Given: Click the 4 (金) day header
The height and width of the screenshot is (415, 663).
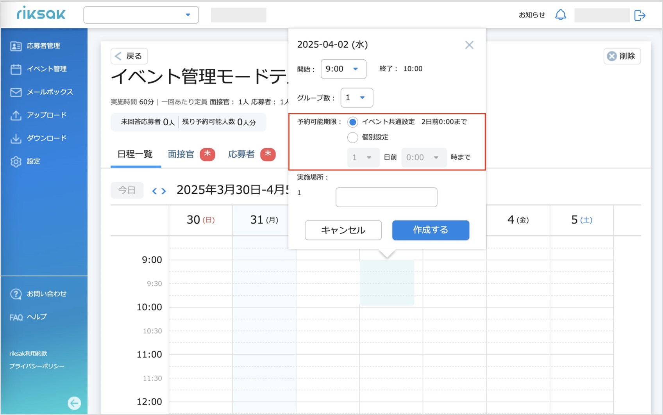Looking at the screenshot, I should tap(518, 220).
